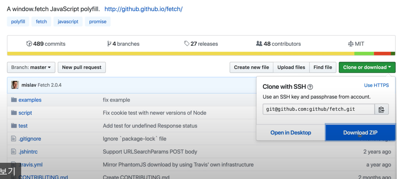Click mislav's avatar thumbnail
The image size is (397, 179).
click(15, 85)
